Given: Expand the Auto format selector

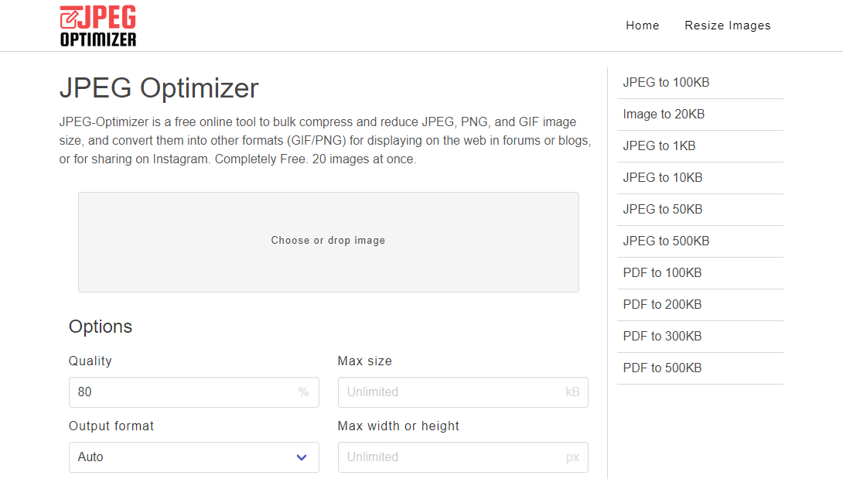Looking at the screenshot, I should [x=193, y=457].
